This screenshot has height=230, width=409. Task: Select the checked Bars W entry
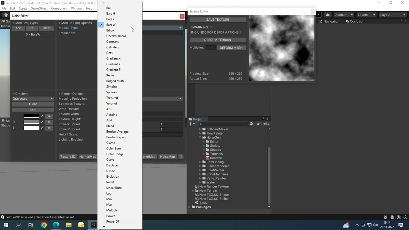coord(111,25)
